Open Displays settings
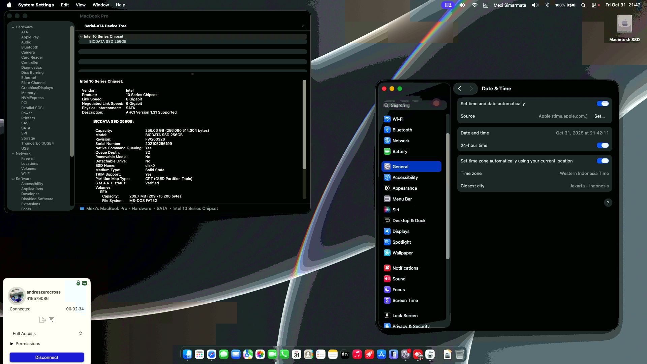Viewport: 647px width, 364px height. click(x=411, y=231)
